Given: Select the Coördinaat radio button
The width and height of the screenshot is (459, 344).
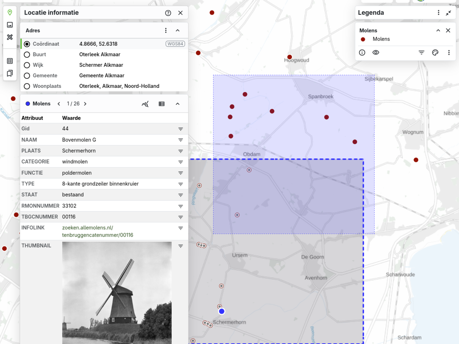Looking at the screenshot, I should click(x=27, y=44).
